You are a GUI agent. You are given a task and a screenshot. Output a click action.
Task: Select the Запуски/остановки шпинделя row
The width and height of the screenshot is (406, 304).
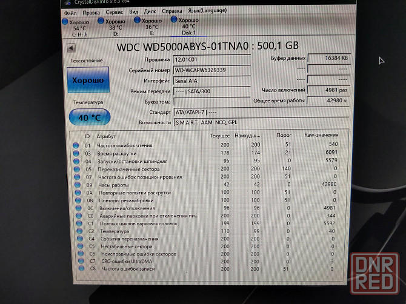tap(206, 161)
